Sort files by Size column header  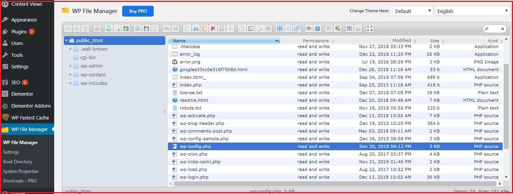pyautogui.click(x=435, y=40)
